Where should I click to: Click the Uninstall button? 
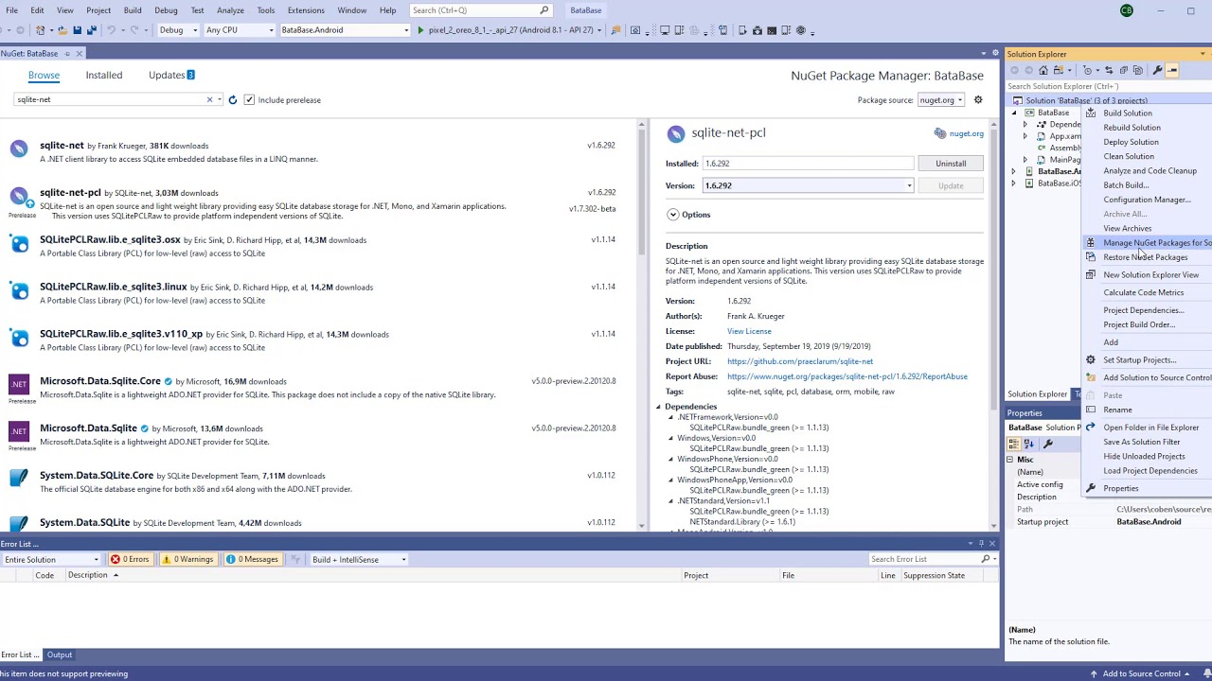click(x=951, y=164)
